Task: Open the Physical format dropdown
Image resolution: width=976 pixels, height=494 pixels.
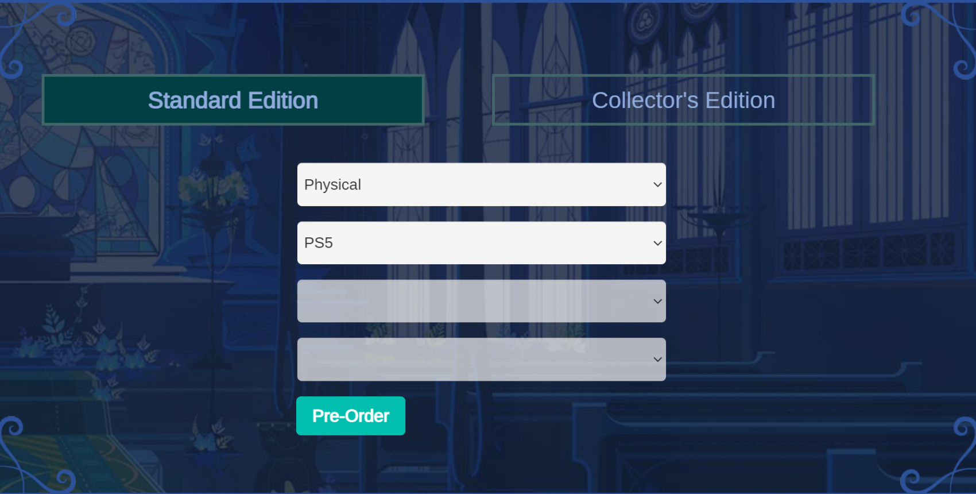Action: pos(481,184)
